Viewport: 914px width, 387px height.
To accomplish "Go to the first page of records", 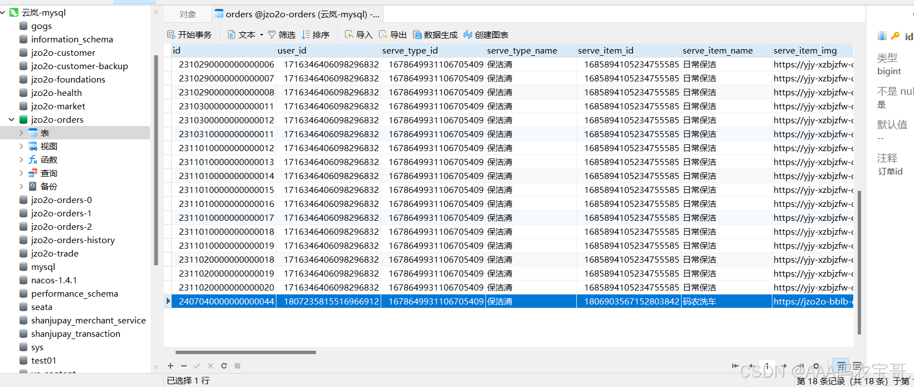I will coord(736,366).
